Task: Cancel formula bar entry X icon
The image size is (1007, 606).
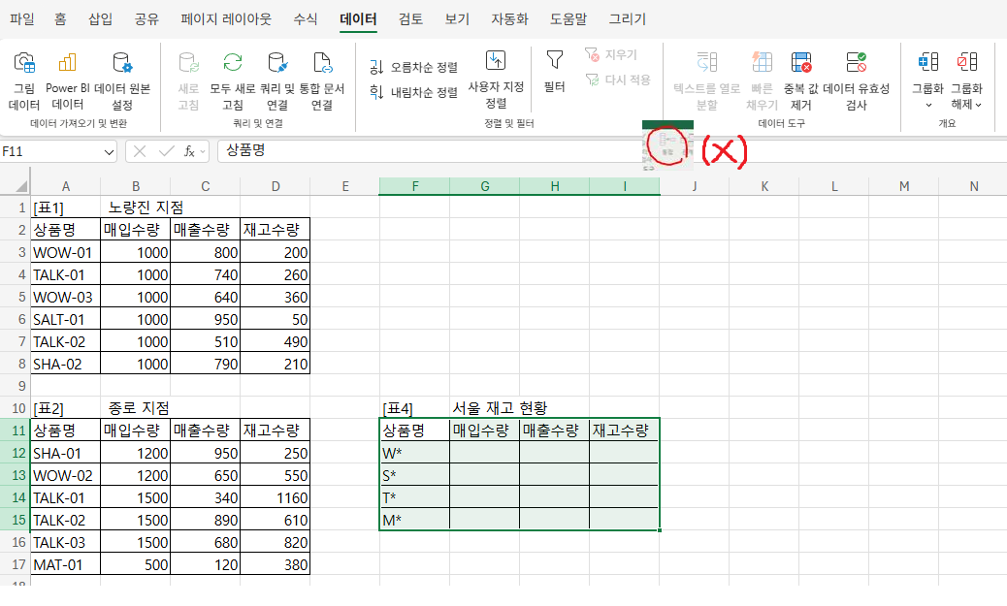Action: pyautogui.click(x=140, y=151)
